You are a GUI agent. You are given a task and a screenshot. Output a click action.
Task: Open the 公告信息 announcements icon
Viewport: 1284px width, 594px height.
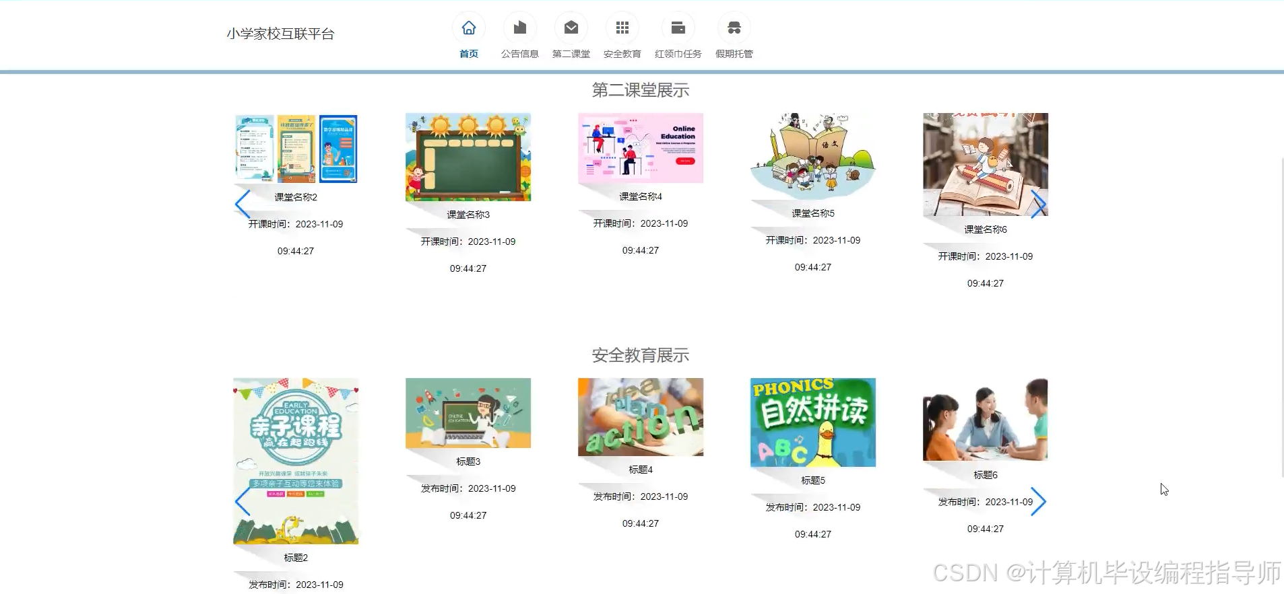click(x=520, y=28)
